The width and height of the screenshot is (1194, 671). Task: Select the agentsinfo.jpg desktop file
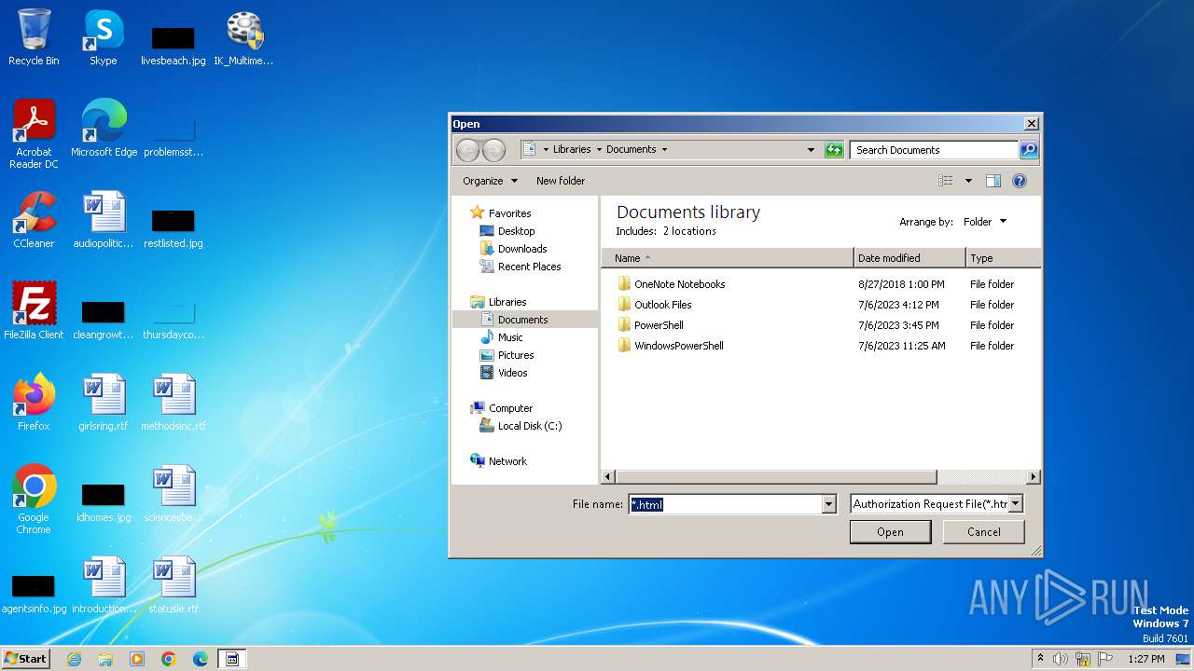pos(34,593)
